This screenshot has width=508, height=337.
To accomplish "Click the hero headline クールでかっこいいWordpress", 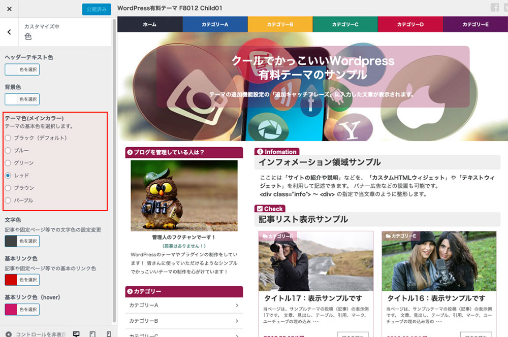I will pyautogui.click(x=313, y=60).
